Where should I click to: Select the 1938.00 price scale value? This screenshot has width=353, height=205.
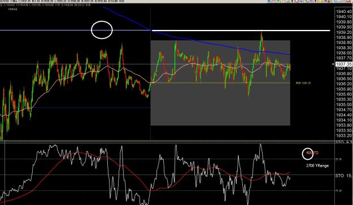(344, 53)
